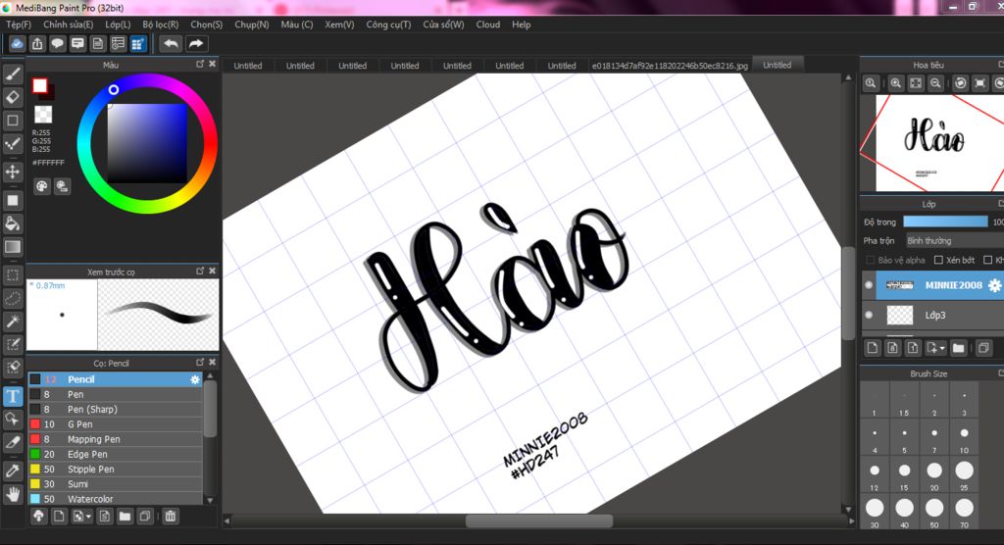Click the grid panel icon in toolbar

point(137,43)
